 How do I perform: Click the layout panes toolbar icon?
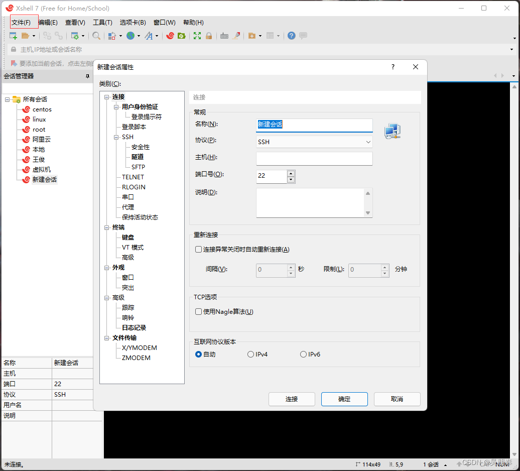(270, 36)
